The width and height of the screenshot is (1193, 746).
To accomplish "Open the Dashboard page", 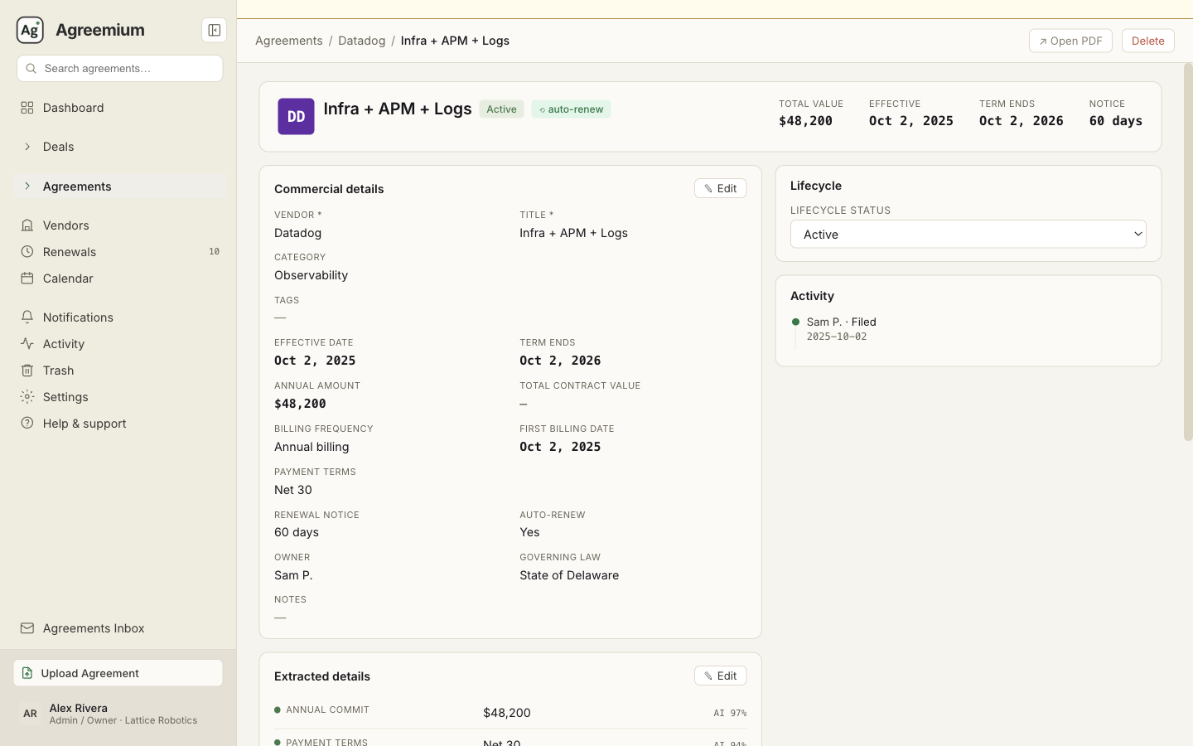I will [120, 108].
